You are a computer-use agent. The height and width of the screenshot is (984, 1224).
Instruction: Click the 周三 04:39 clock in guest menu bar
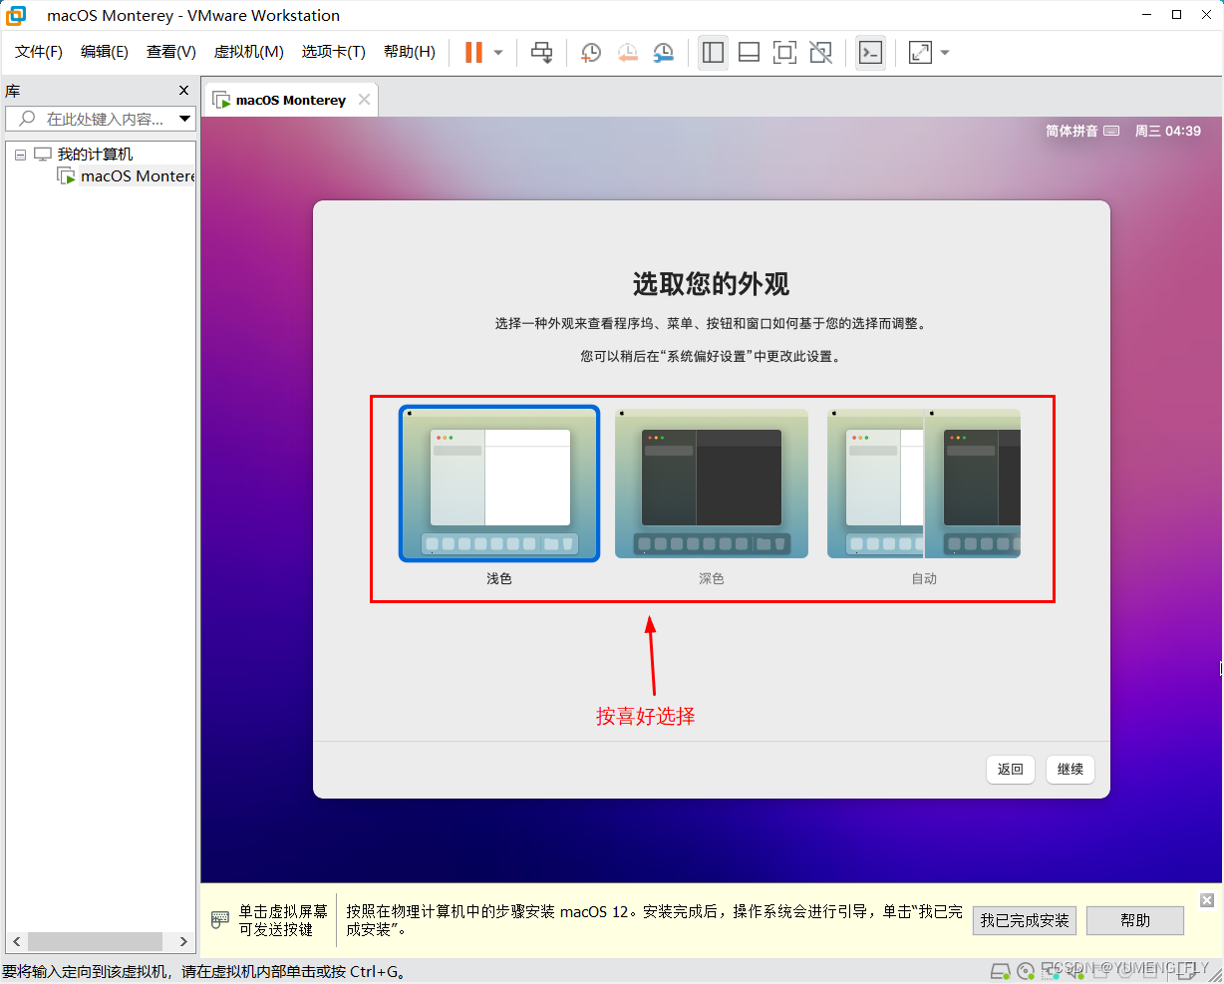pyautogui.click(x=1168, y=131)
